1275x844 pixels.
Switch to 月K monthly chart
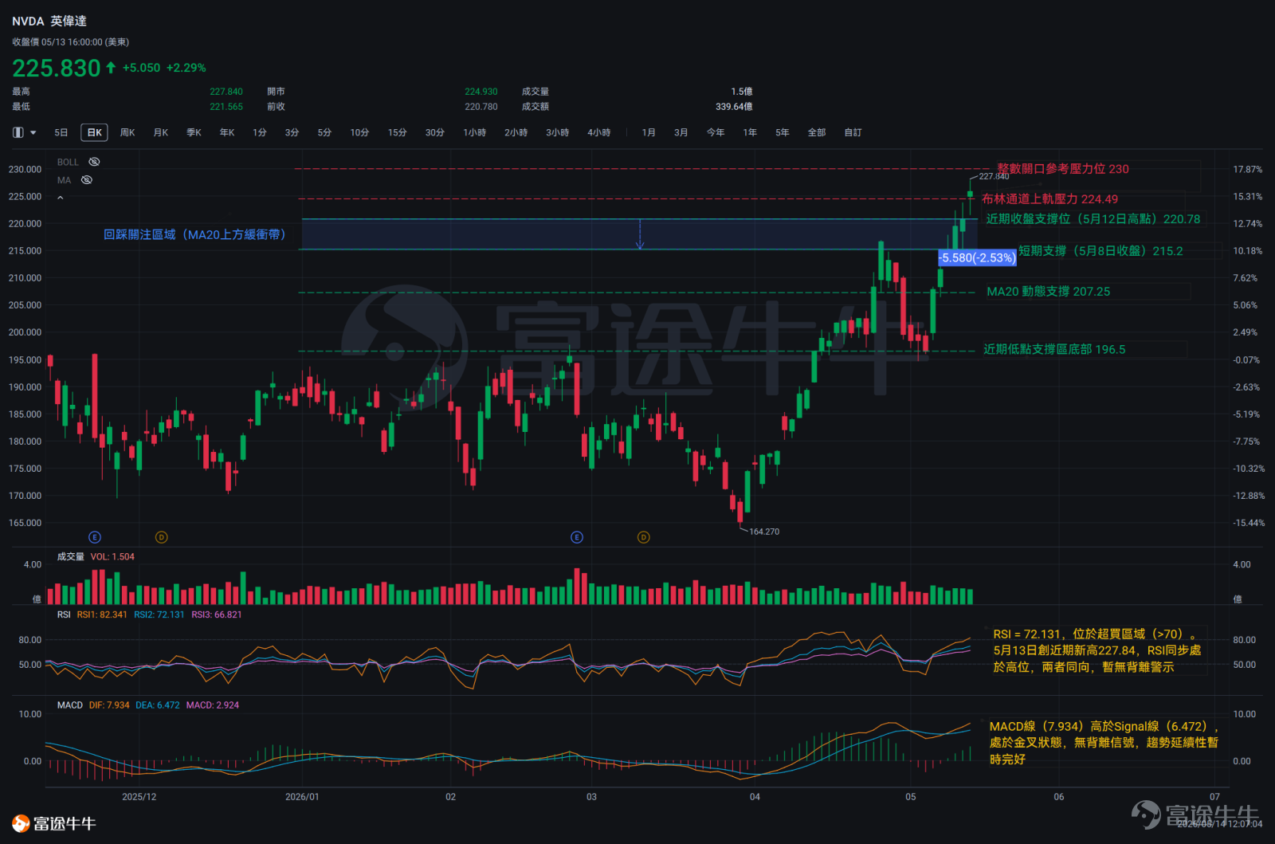tap(161, 132)
